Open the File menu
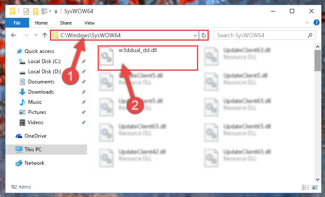The image size is (325, 197). click(x=17, y=23)
